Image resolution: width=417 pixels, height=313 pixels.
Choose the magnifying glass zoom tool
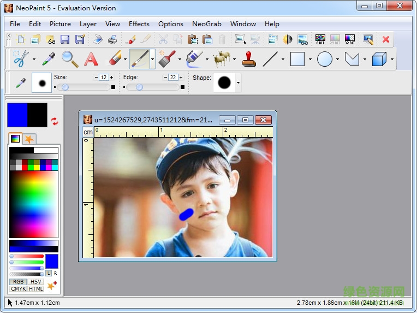click(69, 58)
